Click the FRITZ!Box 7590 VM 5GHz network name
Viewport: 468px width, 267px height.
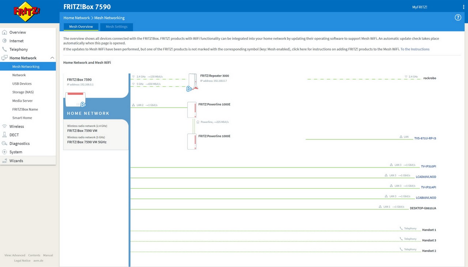(x=87, y=142)
